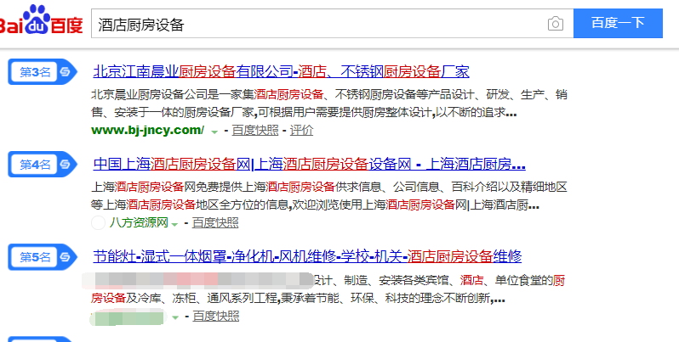679x342 pixels.
Task: Click the 第5名 rank badge
Action: 43,257
